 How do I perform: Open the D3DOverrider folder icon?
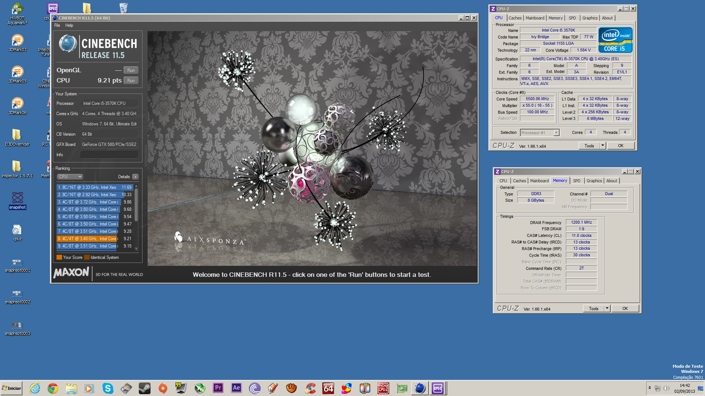[17, 137]
